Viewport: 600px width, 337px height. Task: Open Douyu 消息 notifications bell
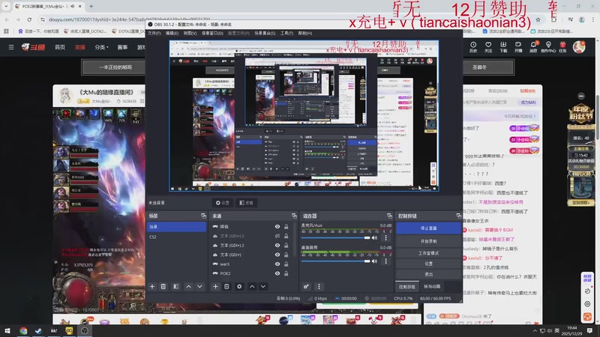(533, 47)
